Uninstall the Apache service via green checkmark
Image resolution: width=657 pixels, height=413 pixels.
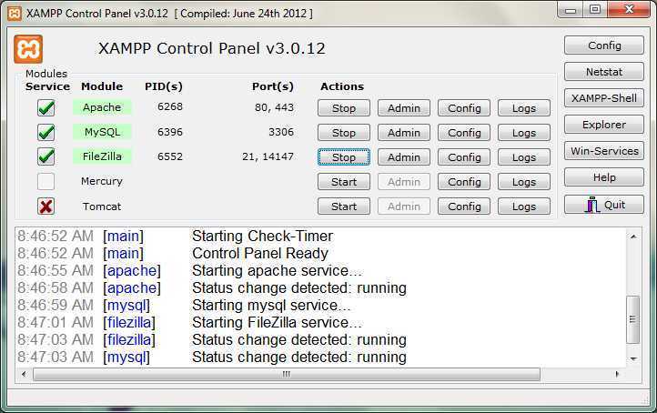[x=45, y=108]
